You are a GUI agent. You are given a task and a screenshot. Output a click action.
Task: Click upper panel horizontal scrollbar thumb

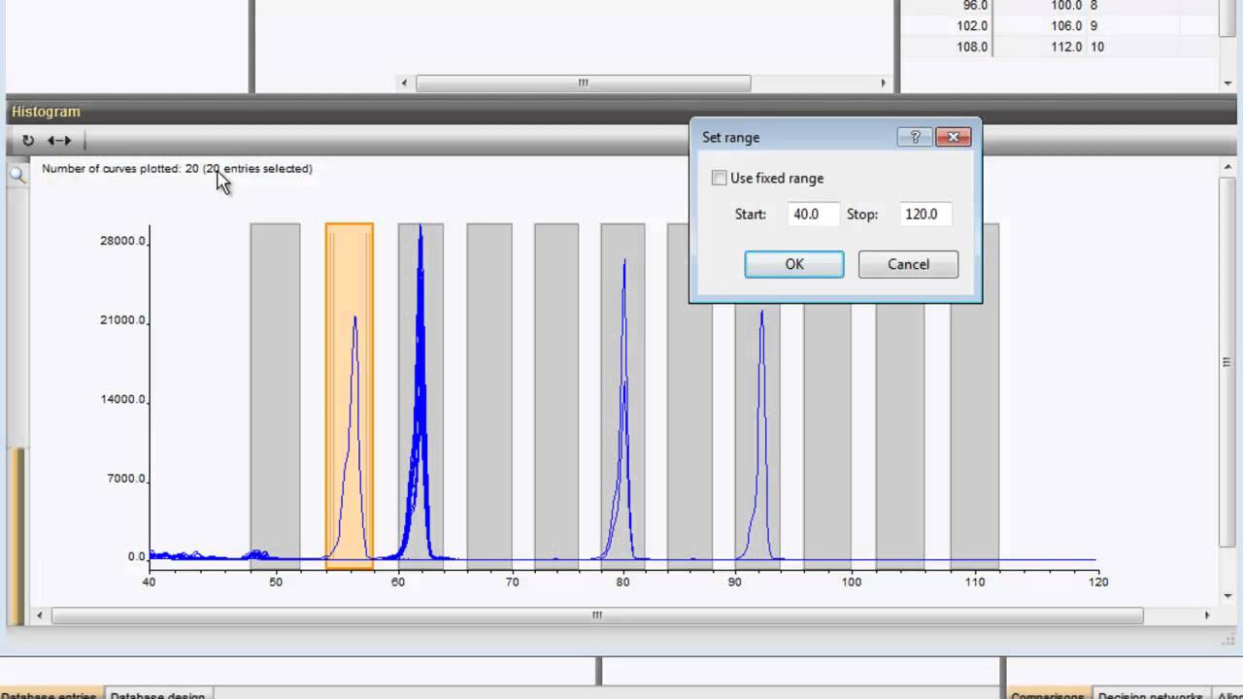583,83
